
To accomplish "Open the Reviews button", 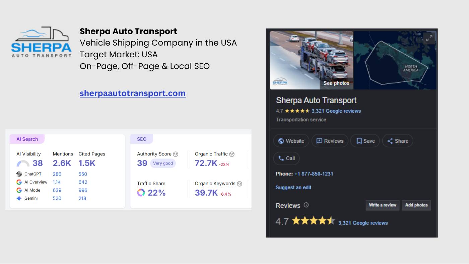I will click(x=330, y=141).
